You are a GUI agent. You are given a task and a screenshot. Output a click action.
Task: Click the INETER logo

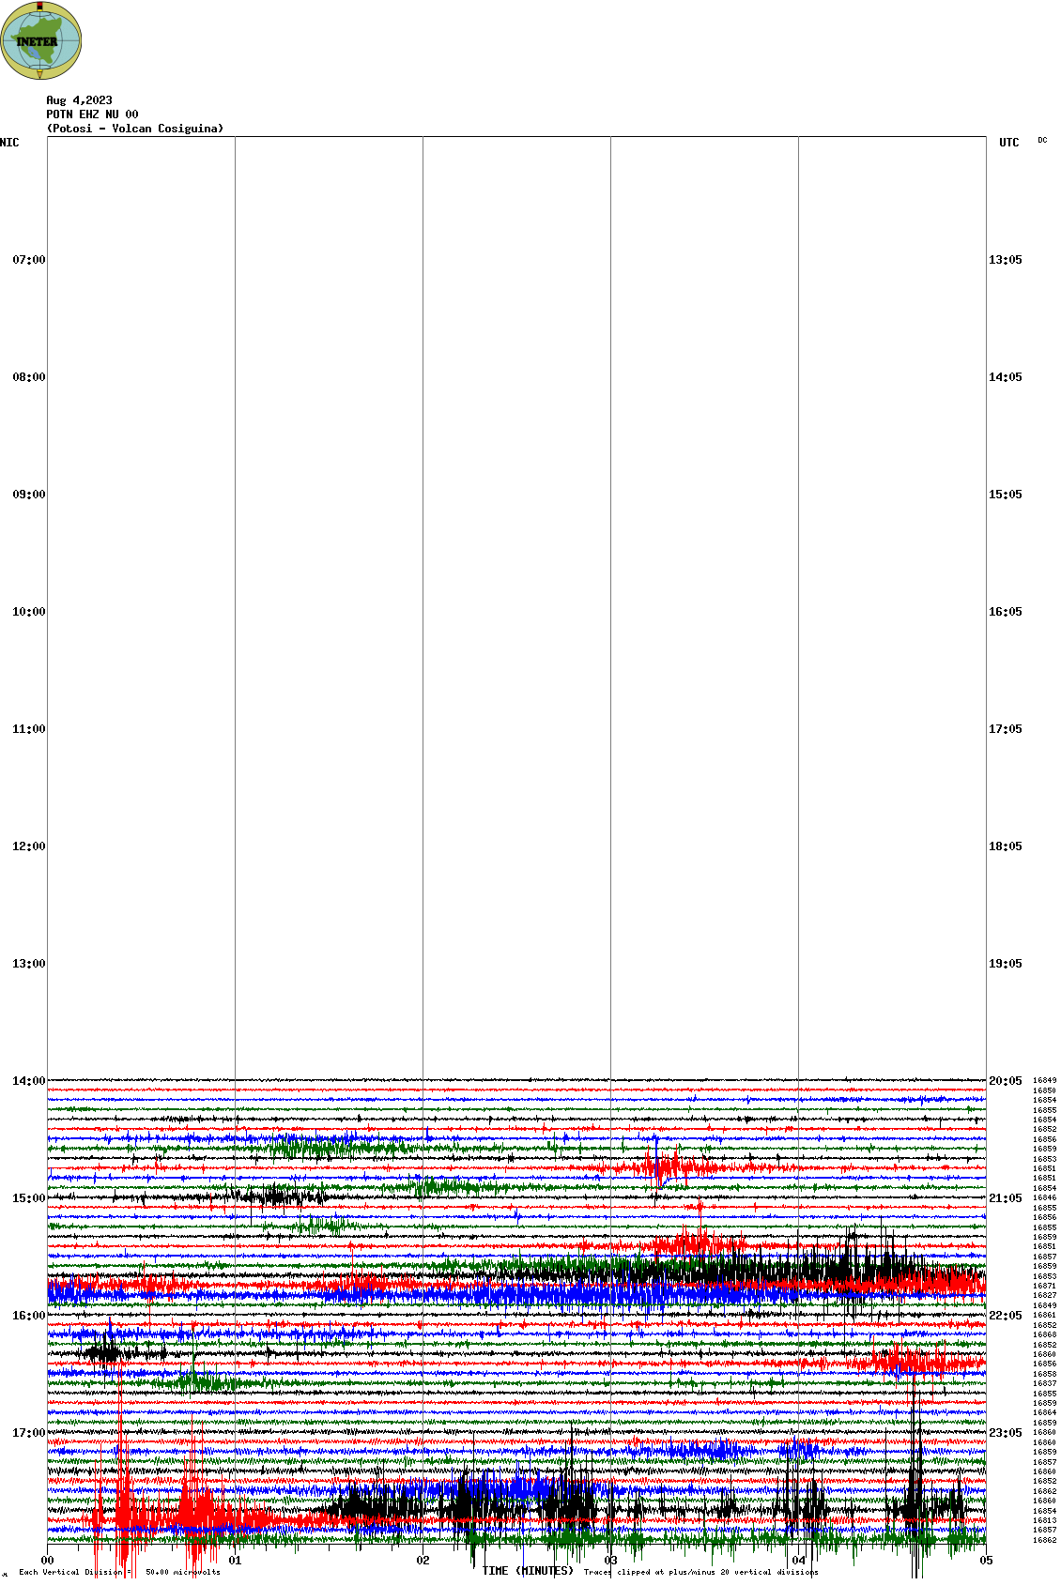[40, 40]
